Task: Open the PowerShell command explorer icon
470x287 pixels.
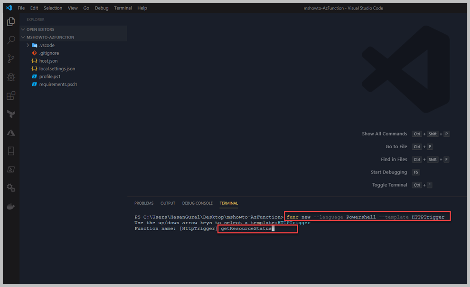Action: 11,170
